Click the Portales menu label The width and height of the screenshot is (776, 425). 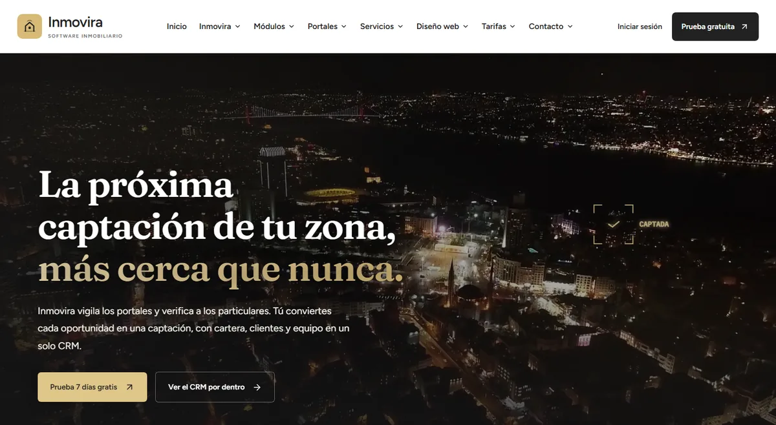tap(323, 26)
